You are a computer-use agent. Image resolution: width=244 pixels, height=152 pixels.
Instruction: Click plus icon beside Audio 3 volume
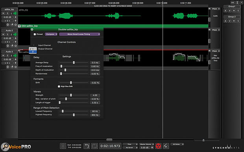[x=16, y=59]
